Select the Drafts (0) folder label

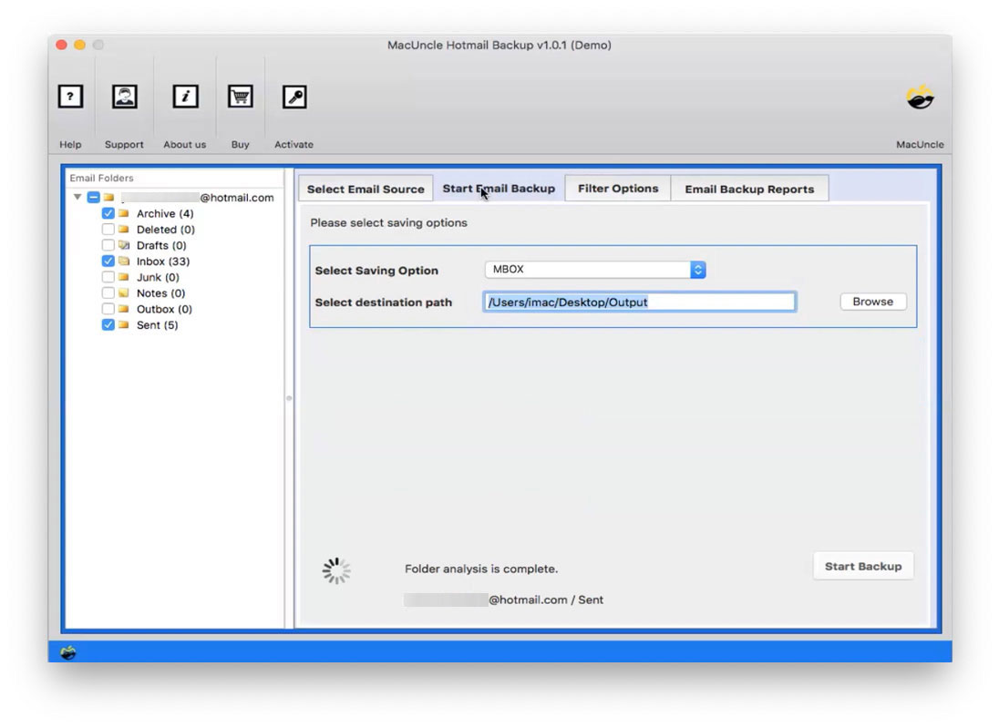(162, 245)
